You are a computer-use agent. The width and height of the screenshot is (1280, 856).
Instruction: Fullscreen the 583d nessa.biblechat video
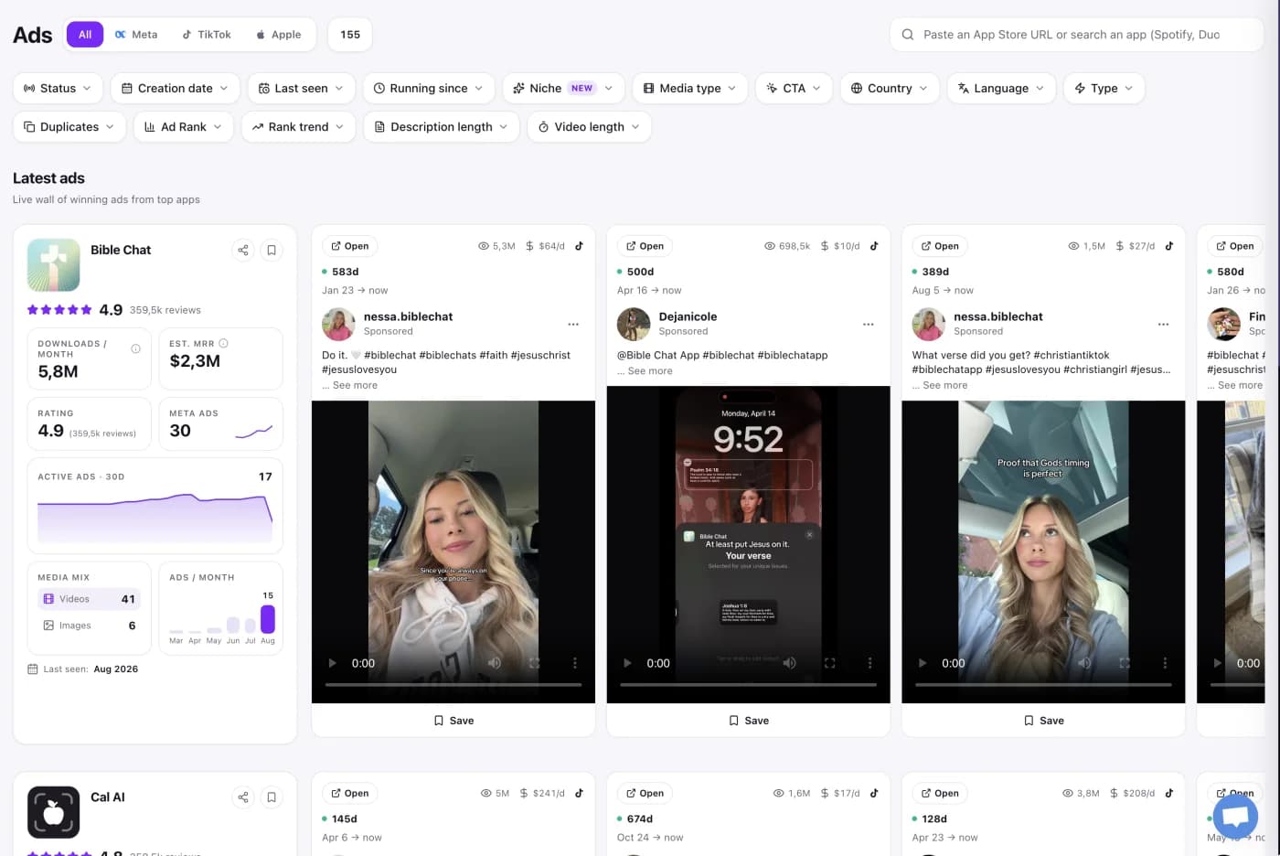point(535,663)
